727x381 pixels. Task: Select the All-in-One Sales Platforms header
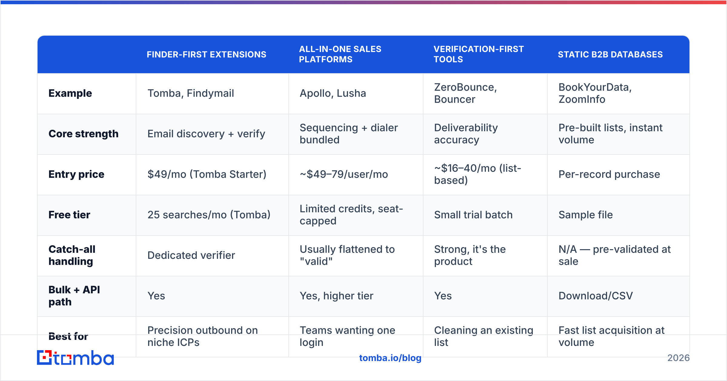point(340,54)
